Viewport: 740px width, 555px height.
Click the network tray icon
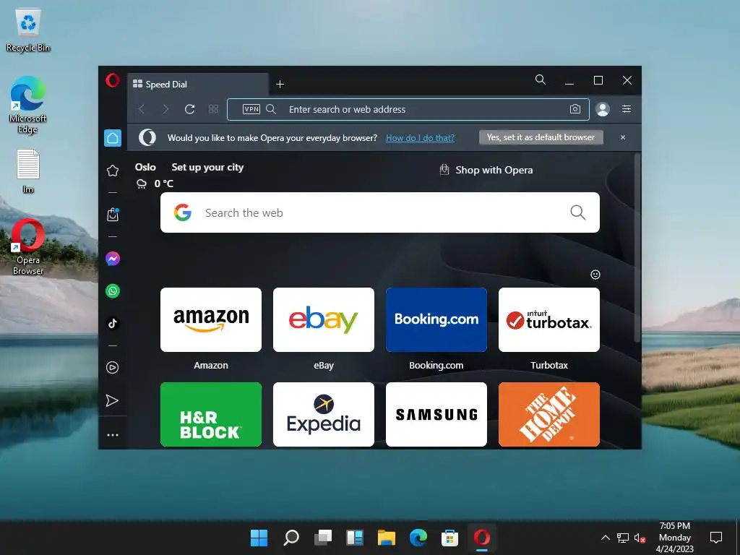click(623, 538)
